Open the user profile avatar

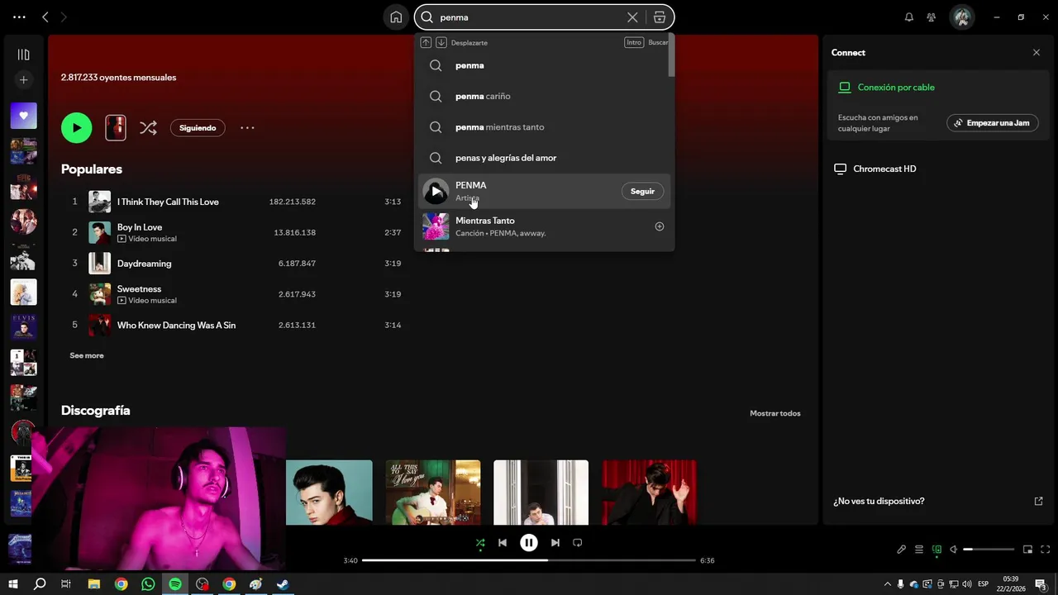pyautogui.click(x=962, y=17)
